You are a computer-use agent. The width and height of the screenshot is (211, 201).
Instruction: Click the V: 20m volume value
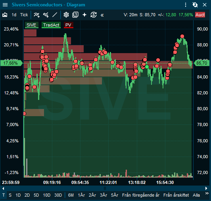(130, 15)
